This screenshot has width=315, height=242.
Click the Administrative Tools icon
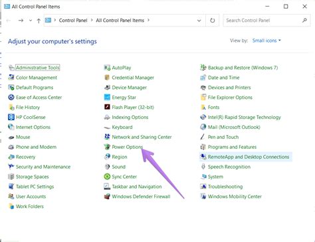(x=11, y=68)
